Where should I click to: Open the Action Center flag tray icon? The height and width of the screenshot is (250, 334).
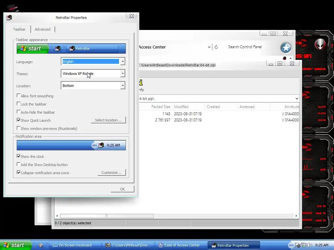point(298,245)
